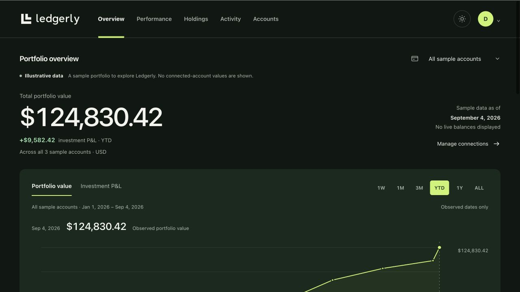Click the chart axis label $124,830.42
Viewport: 520px width, 292px height.
coord(473,251)
